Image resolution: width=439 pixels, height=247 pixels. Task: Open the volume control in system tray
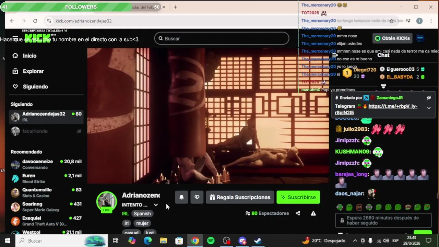[386, 241]
